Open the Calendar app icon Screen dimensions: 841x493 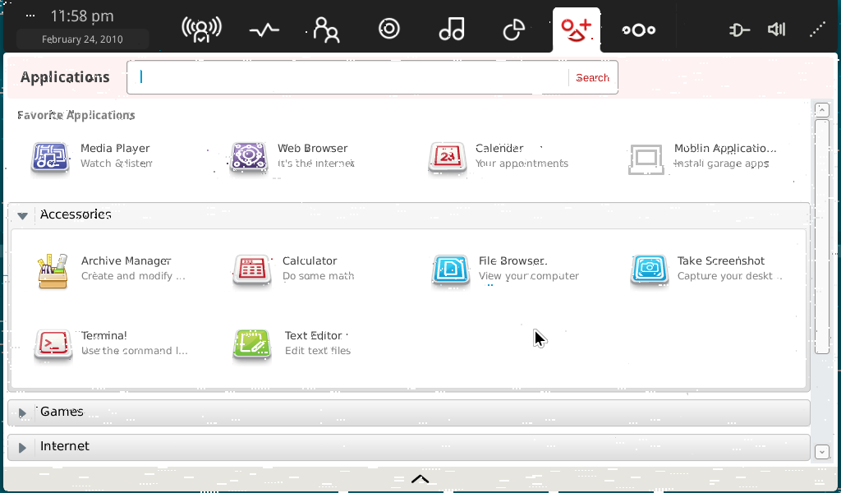pos(448,157)
